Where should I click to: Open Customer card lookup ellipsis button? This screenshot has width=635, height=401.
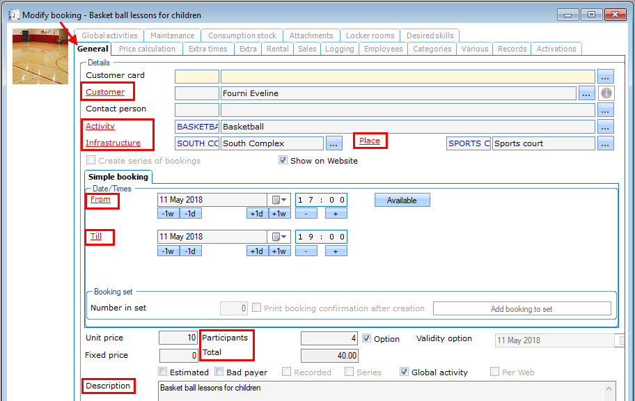tap(605, 76)
